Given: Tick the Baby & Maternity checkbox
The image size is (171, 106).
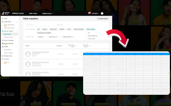Looking at the screenshot, I should pyautogui.click(x=87, y=36).
